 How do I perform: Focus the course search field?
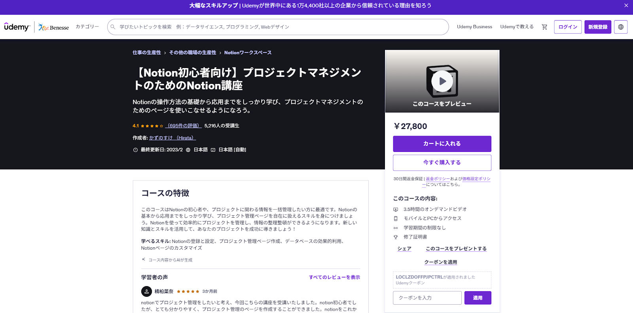pyautogui.click(x=278, y=27)
